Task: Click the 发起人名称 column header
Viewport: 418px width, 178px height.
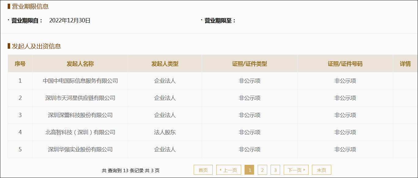Action: (x=80, y=64)
